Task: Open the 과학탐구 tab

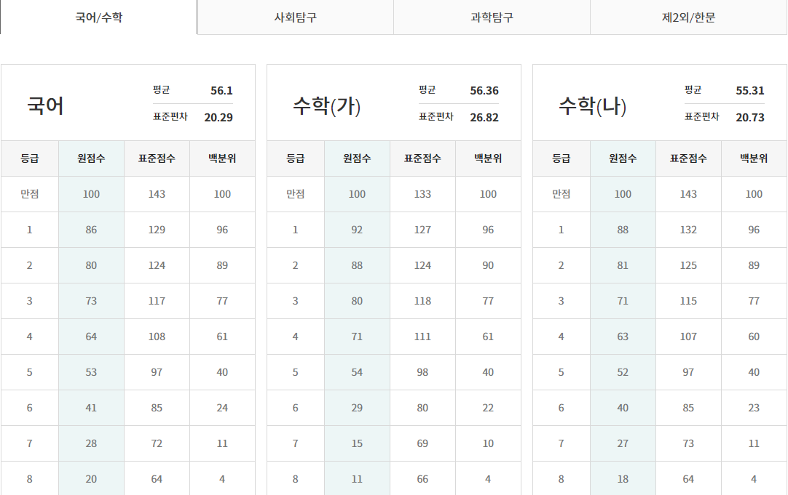Action: click(492, 17)
